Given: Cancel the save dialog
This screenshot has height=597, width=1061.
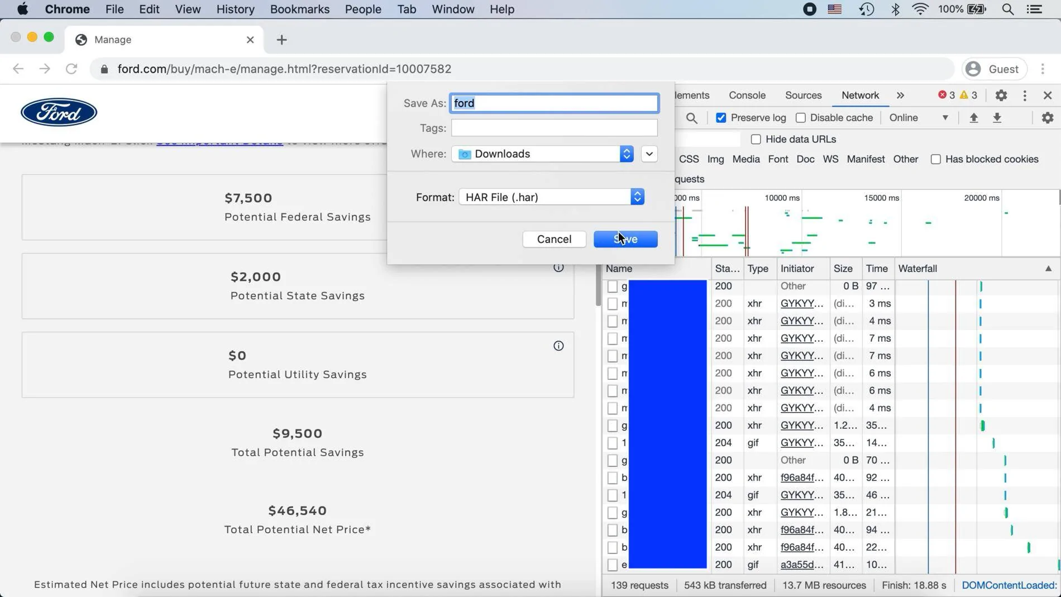Looking at the screenshot, I should click(x=554, y=239).
